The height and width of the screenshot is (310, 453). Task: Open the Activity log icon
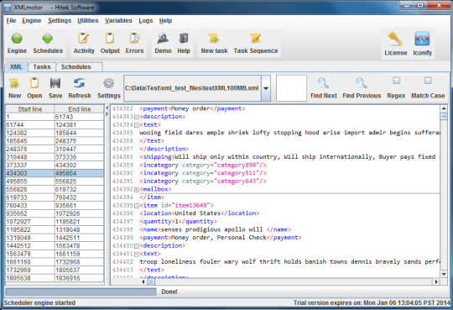pyautogui.click(x=84, y=38)
